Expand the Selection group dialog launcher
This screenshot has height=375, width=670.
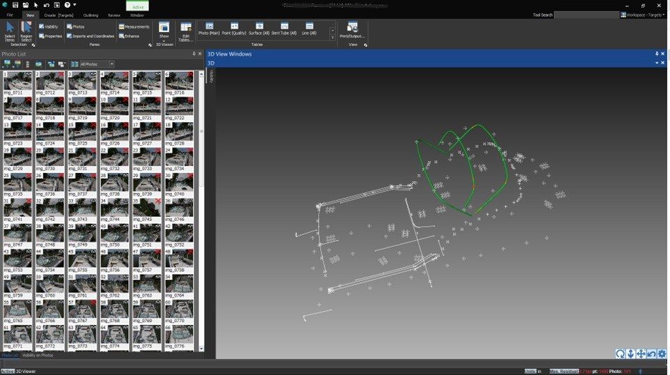33,45
